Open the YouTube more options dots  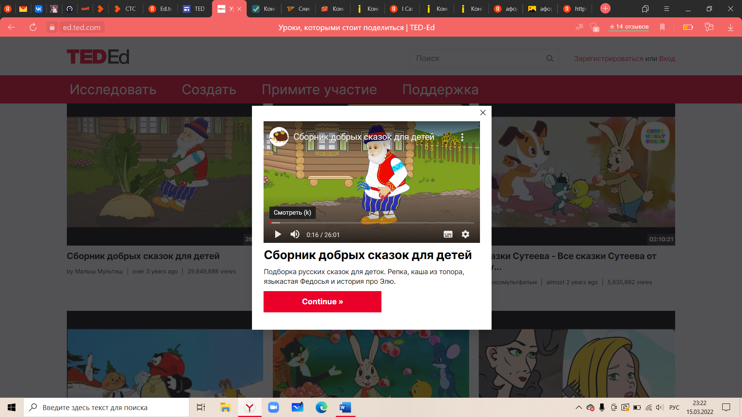pos(462,137)
